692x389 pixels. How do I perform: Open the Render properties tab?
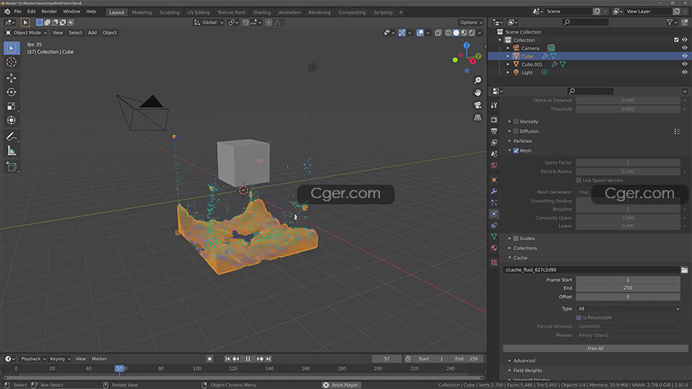494,119
